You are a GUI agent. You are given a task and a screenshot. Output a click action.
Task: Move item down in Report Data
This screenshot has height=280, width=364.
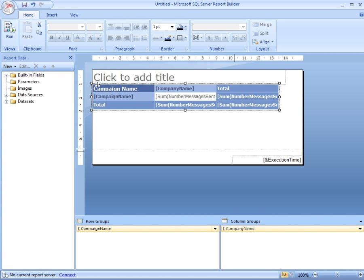tap(53, 66)
